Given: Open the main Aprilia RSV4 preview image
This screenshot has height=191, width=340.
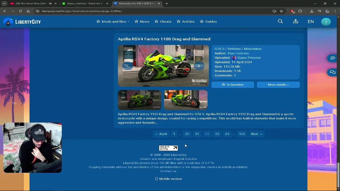Looking at the screenshot, I should coord(163,66).
